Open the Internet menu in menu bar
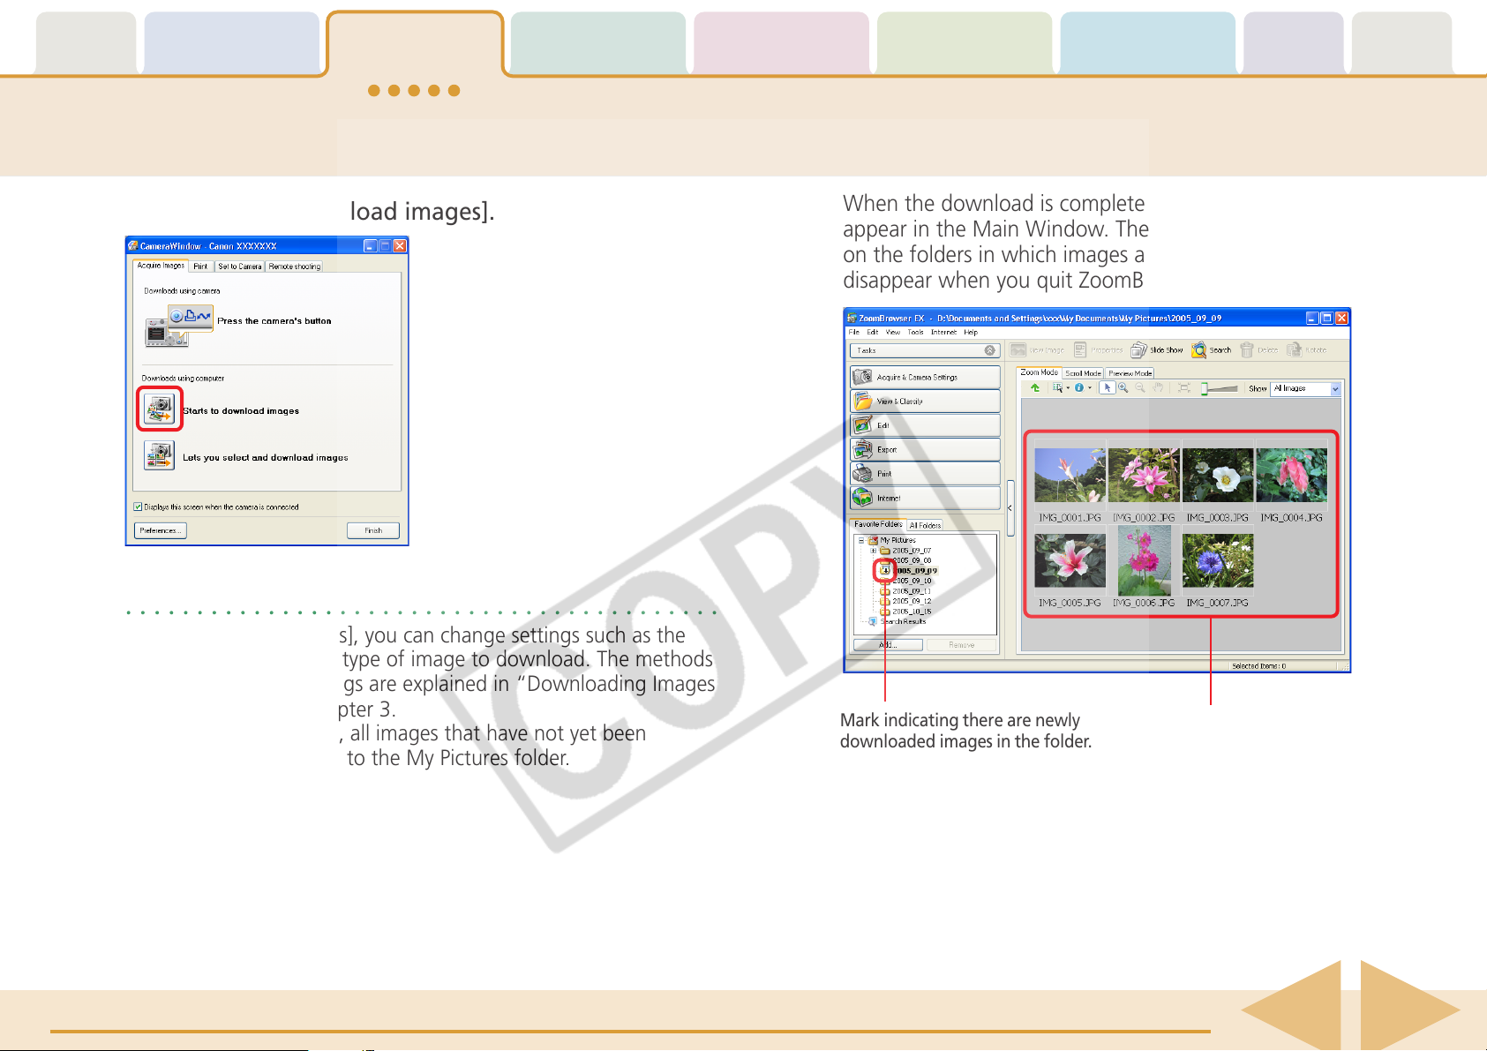1487x1051 pixels. point(943,333)
